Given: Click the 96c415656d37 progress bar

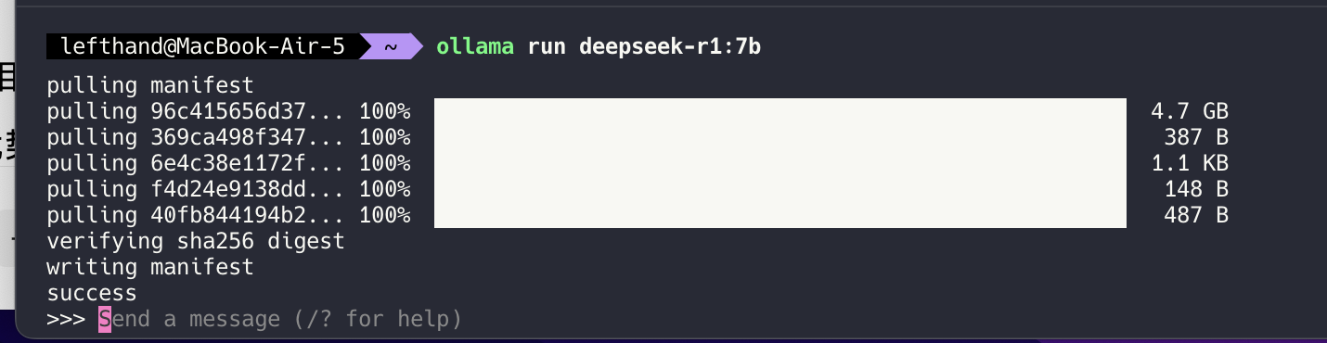Looking at the screenshot, I should tap(779, 111).
